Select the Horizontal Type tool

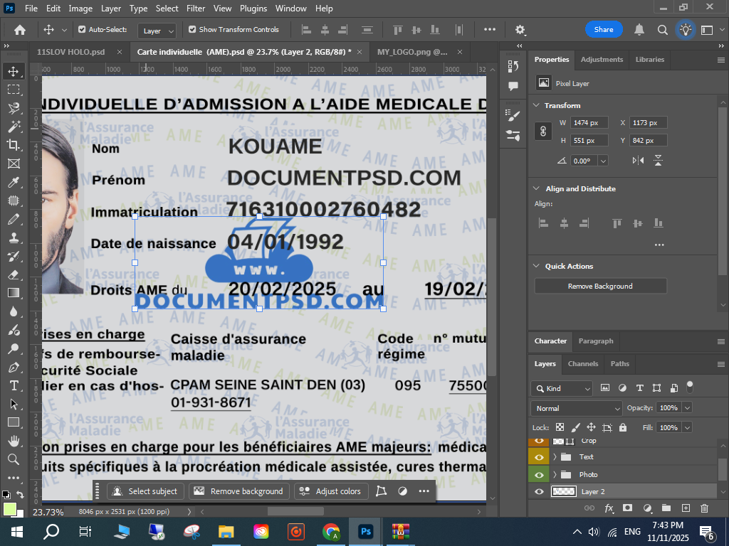tap(13, 385)
